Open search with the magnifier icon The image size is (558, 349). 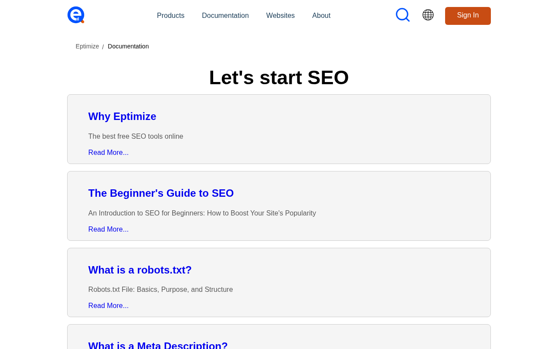pyautogui.click(x=402, y=15)
